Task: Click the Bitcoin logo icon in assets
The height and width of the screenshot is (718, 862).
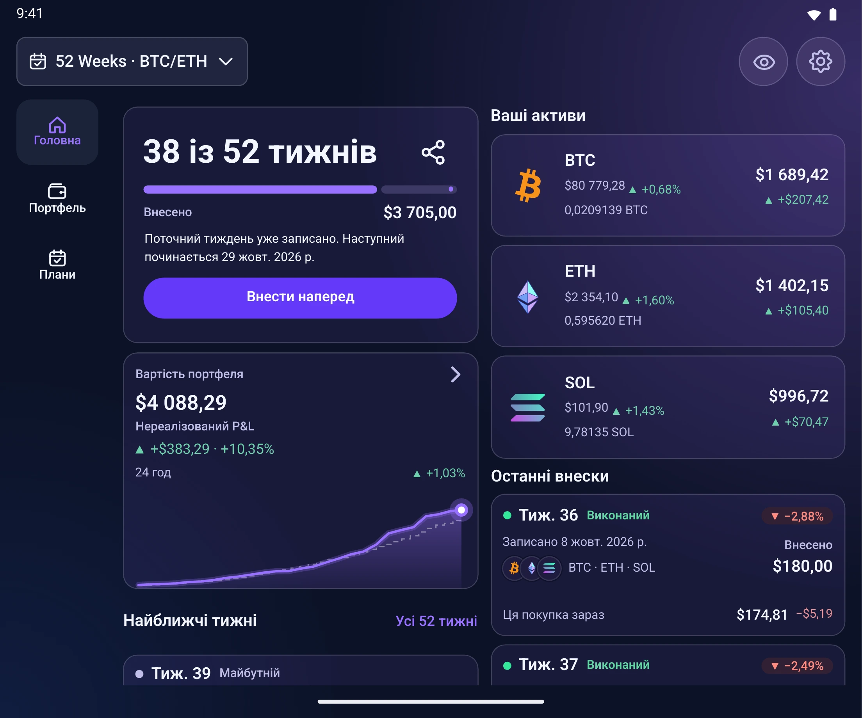Action: 528,185
